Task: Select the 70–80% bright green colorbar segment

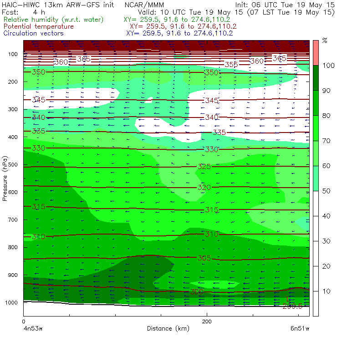Action: [316, 128]
